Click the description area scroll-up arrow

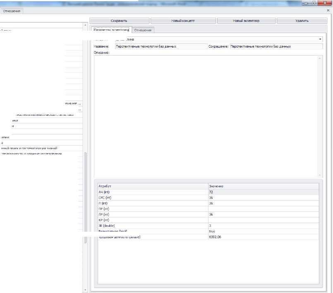point(320,58)
